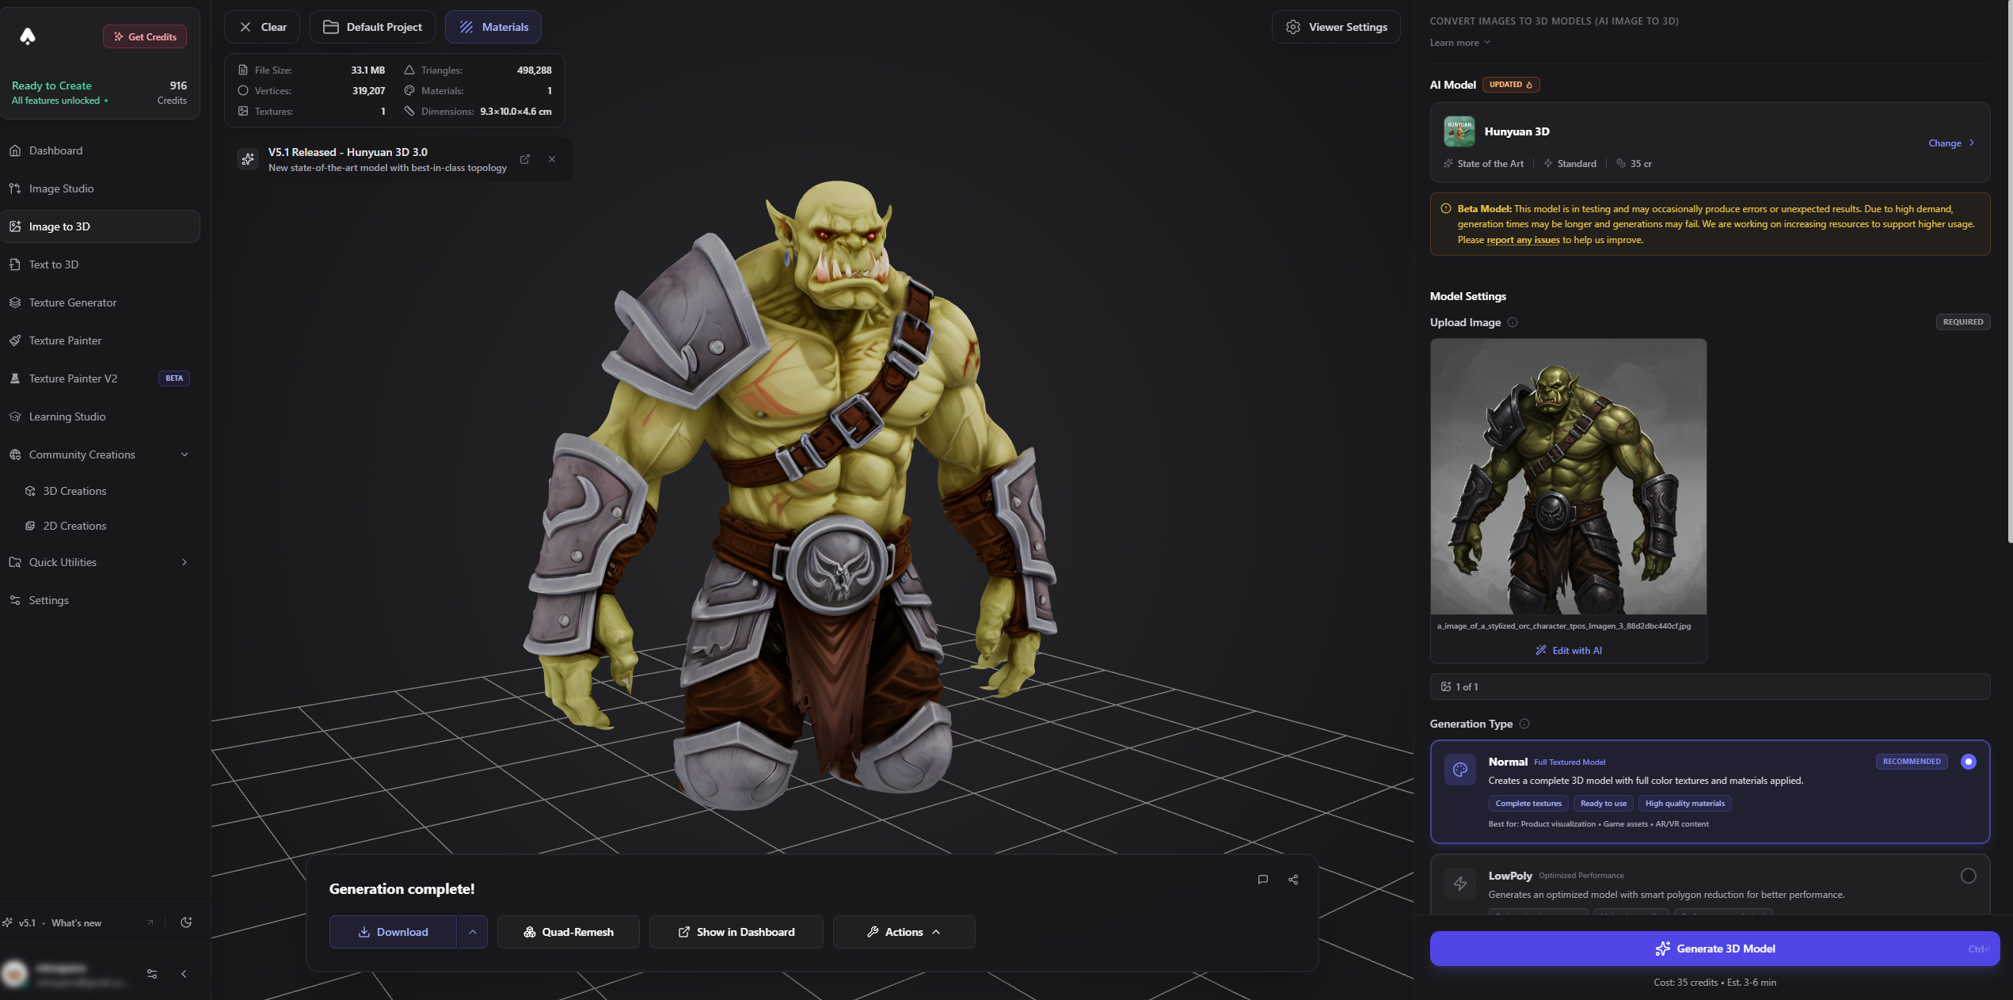Screen dimensions: 2013x1000
Task: Click the refresh icon next to What's new
Action: (x=186, y=922)
